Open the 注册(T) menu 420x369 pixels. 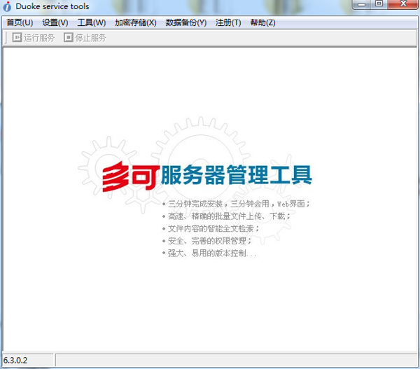tap(228, 22)
